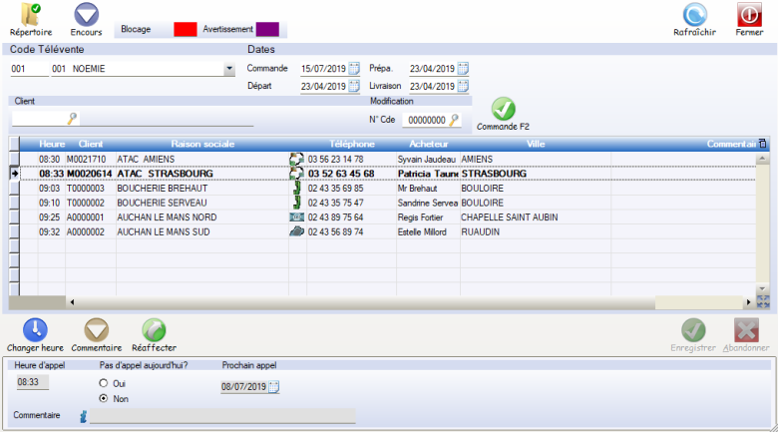Open the Répertoire folder icon
The image size is (778, 432).
[30, 15]
